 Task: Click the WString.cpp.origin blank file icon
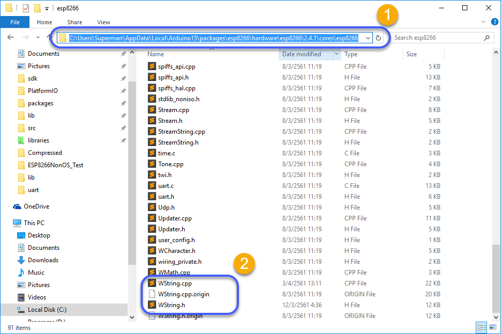coord(152,294)
